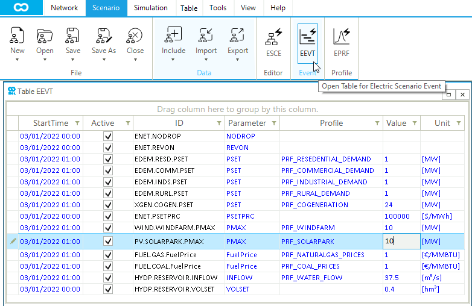The height and width of the screenshot is (306, 472).
Task: Open the Parameter column filter
Action: [274, 123]
